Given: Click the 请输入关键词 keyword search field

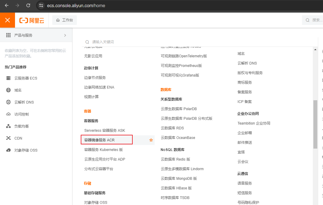Looking at the screenshot, I should [200, 42].
